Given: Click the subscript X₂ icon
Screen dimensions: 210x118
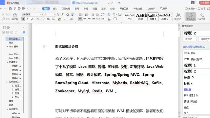Looking at the screenshot, I should (x=48, y=19).
